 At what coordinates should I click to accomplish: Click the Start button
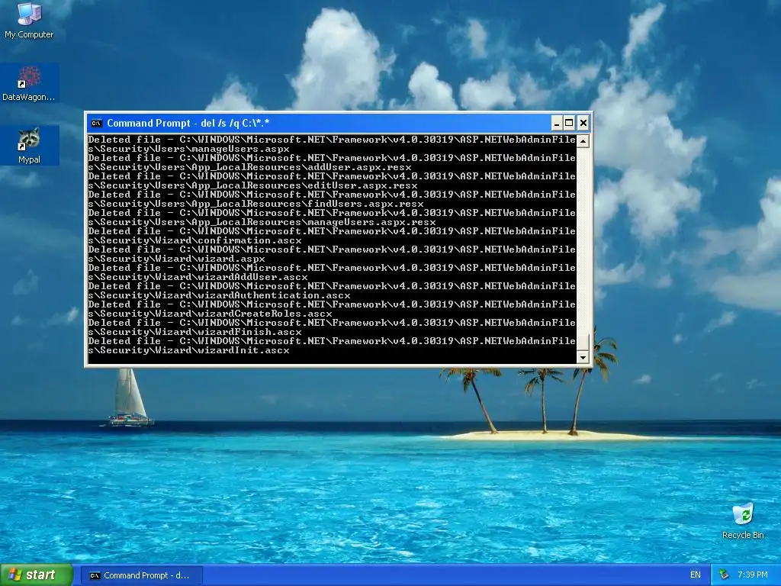coord(37,575)
